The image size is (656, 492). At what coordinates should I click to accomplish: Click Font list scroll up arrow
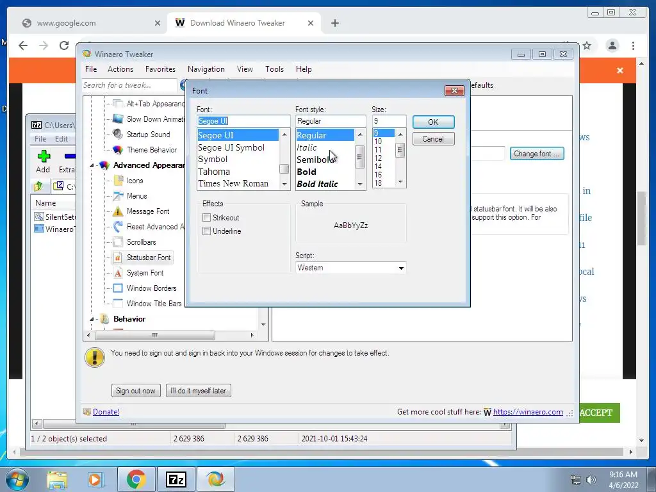(x=284, y=135)
